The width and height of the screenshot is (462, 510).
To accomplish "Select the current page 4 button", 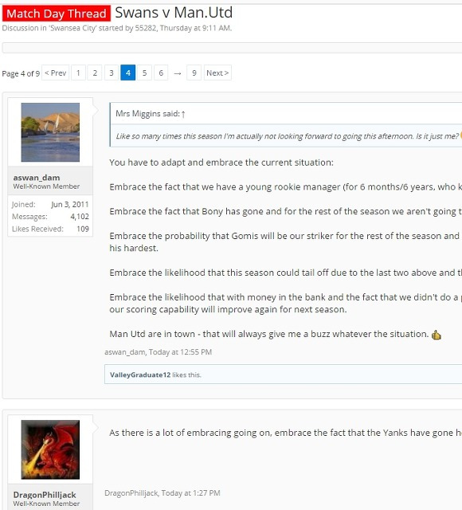I will 127,73.
